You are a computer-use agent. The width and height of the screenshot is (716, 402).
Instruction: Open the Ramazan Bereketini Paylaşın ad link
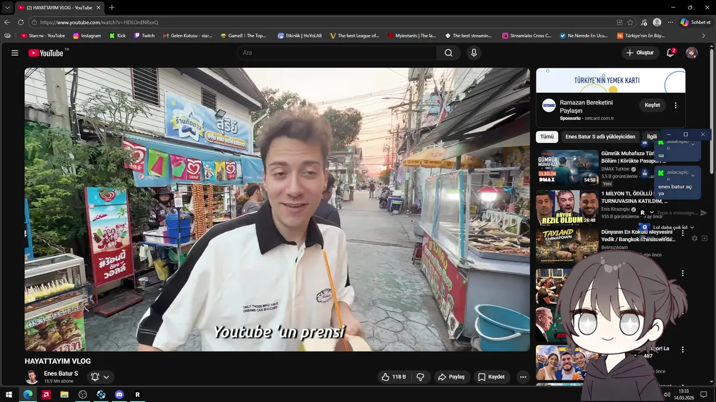[586, 107]
